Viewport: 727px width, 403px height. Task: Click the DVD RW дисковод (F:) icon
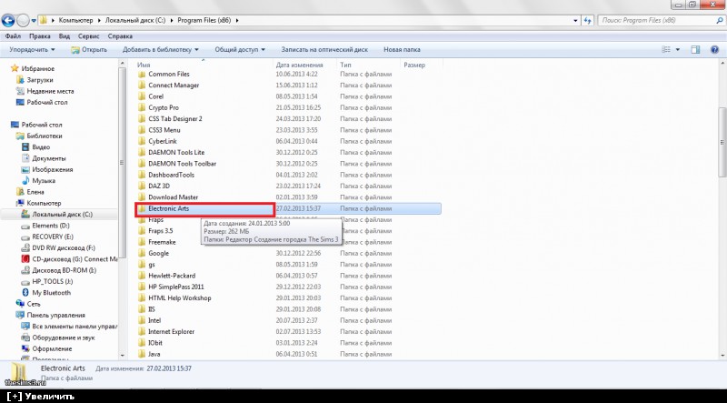(x=26, y=248)
